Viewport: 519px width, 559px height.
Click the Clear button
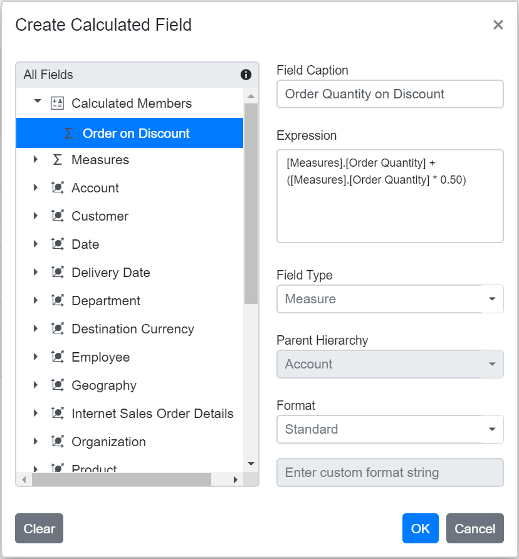click(x=39, y=528)
